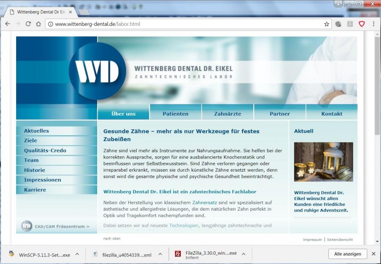Expand options for FileZilla exe download
The image size is (381, 264).
(244, 254)
